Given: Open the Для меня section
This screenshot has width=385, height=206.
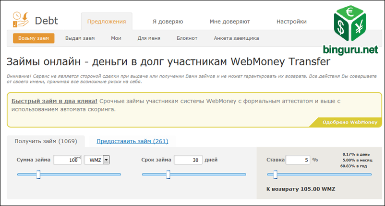Looking at the screenshot, I should pyautogui.click(x=149, y=38).
